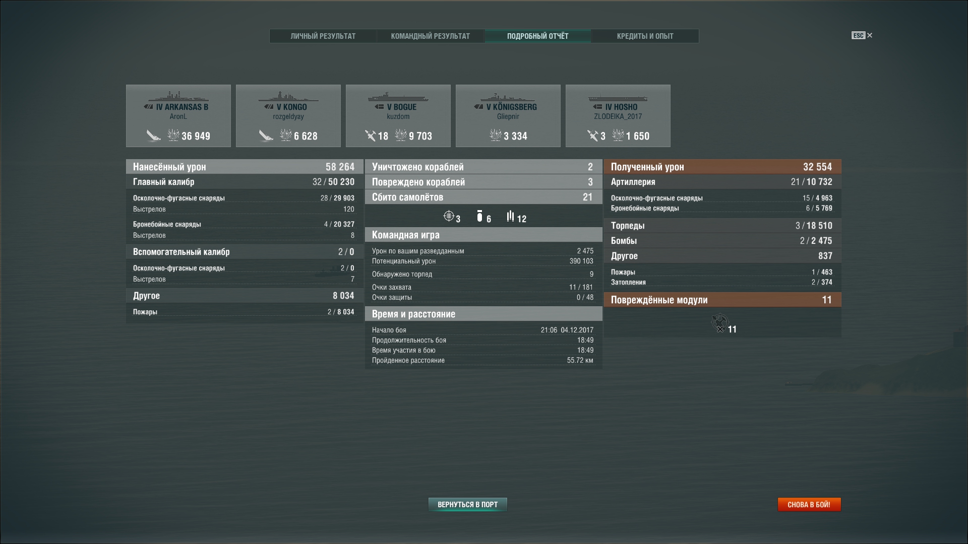The image size is (968, 544).
Task: Click the torpedo bomber icon showing 12
Action: pos(511,217)
